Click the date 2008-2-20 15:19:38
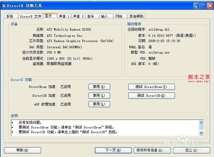 (x=164, y=41)
